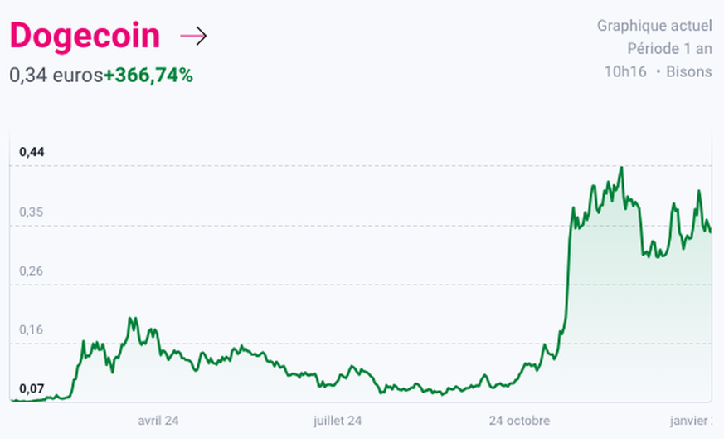Click the 0,07 y-axis label

[x=32, y=388]
